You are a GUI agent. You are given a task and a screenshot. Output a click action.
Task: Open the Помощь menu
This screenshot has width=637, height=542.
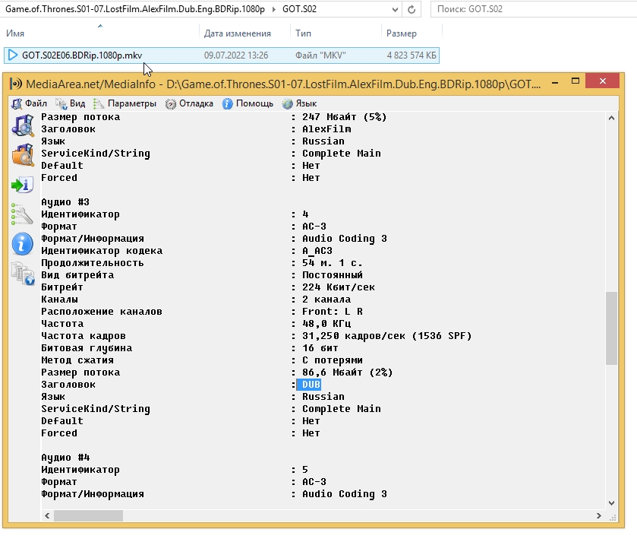click(x=248, y=103)
